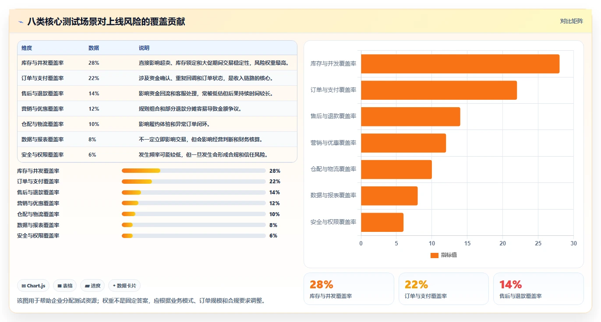The width and height of the screenshot is (601, 322).
Task: Click 库存与并发覆盖率 in the table's first row
Action: tap(42, 63)
